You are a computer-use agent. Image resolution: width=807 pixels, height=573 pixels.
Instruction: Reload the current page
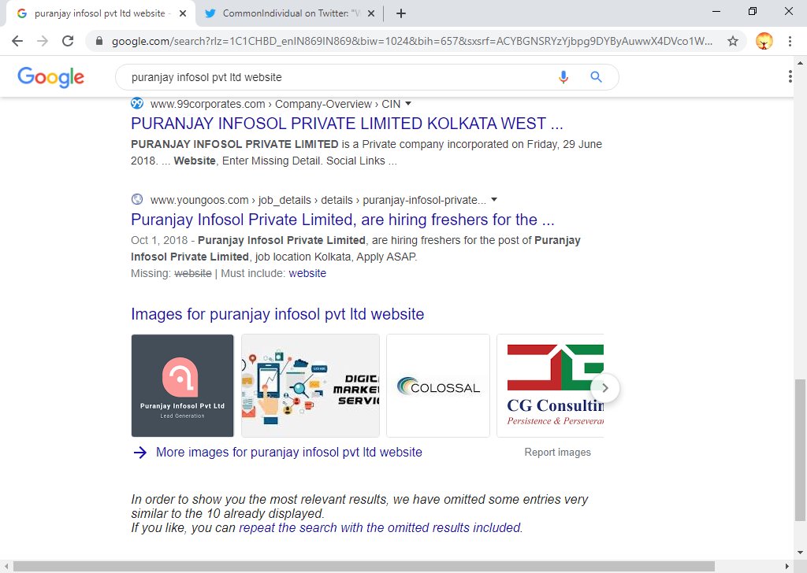[x=68, y=41]
